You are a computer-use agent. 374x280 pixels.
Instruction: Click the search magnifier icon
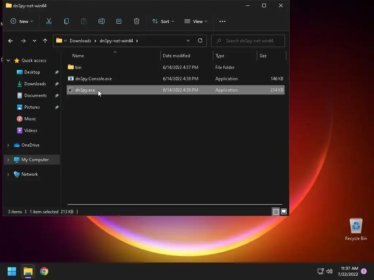pos(219,41)
